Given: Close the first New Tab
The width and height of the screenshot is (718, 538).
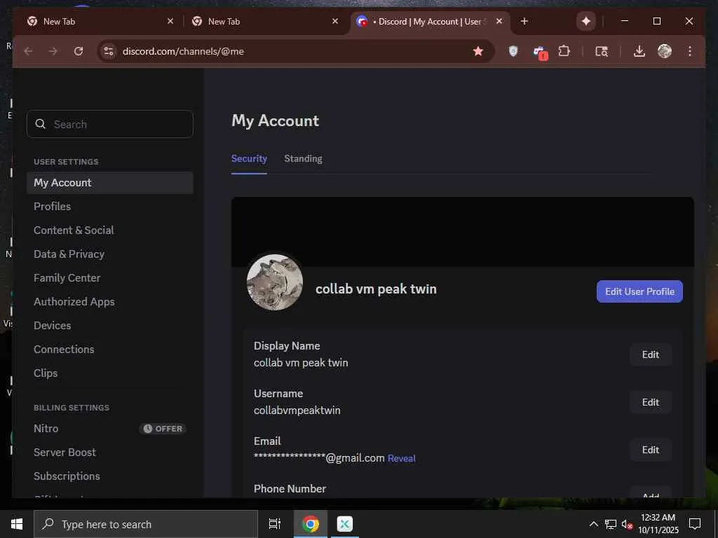Looking at the screenshot, I should tap(170, 21).
